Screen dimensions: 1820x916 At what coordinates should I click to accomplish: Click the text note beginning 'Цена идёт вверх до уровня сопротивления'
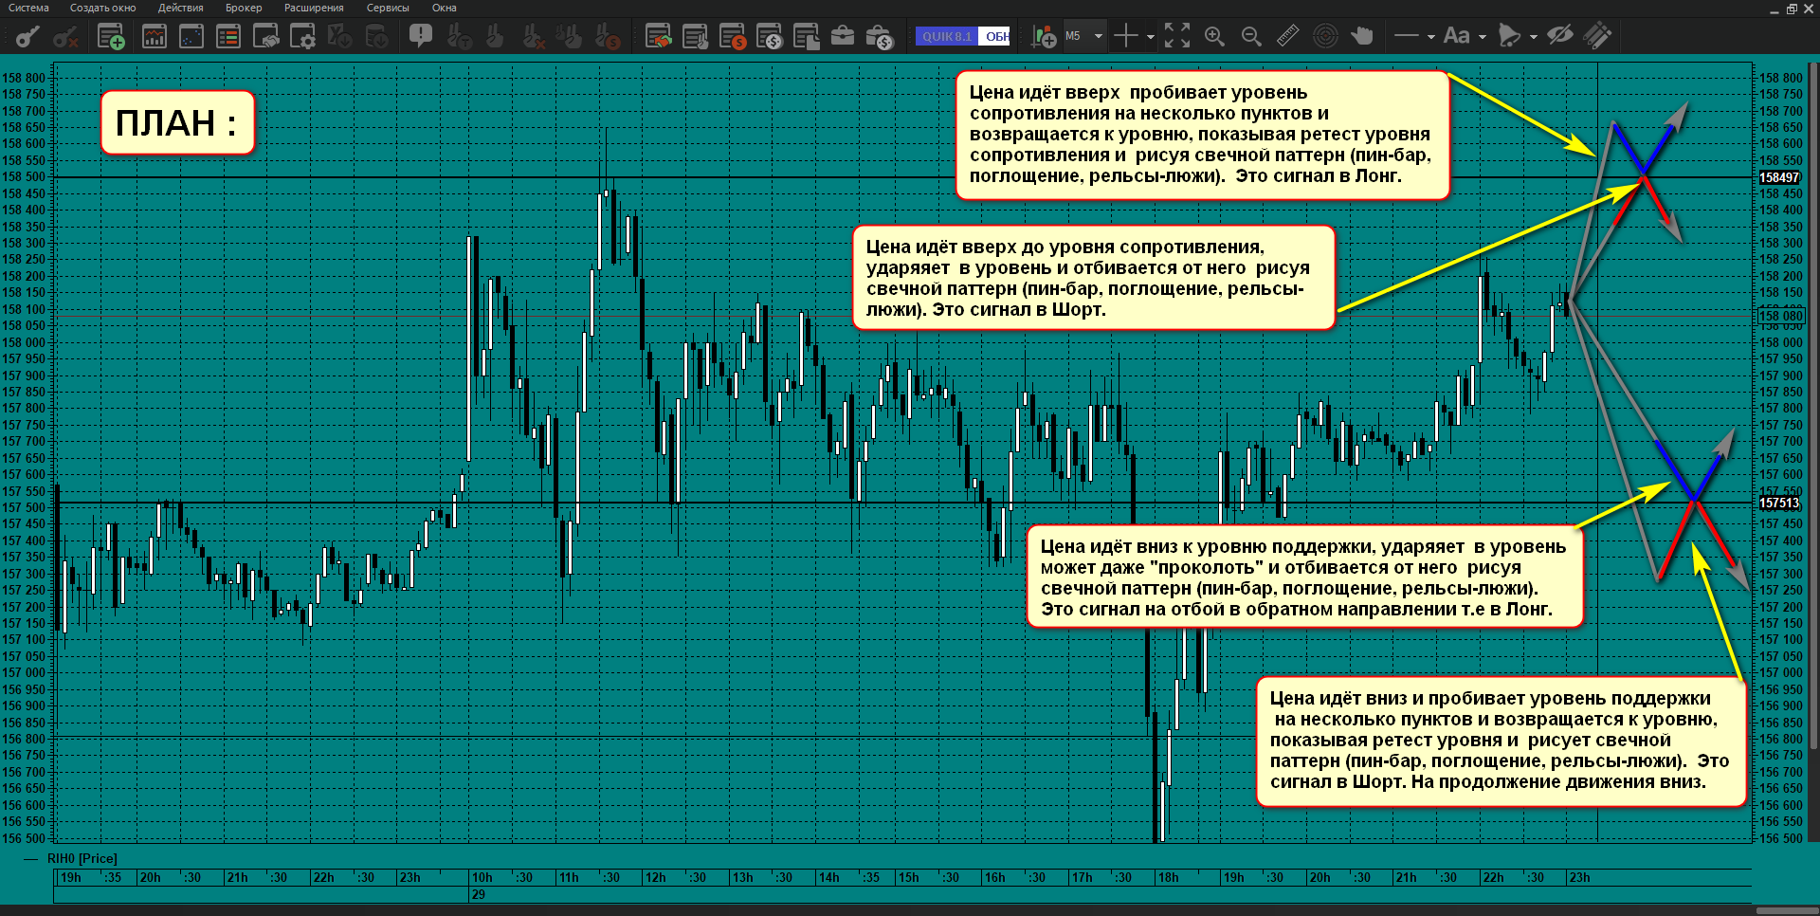1094,278
